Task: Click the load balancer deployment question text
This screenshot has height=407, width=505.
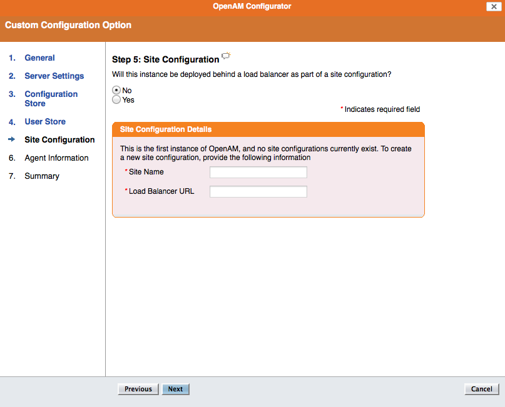Action: [252, 74]
